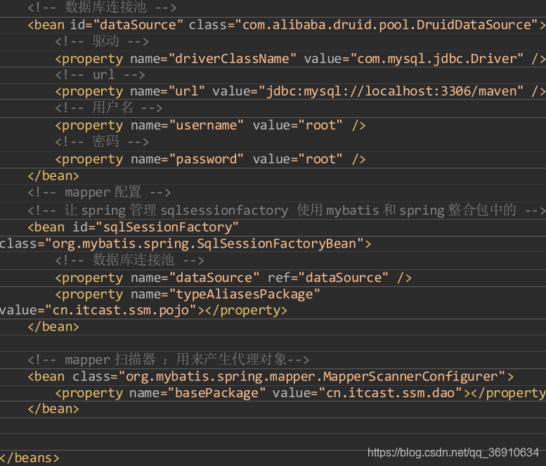Click the url comment line
The height and width of the screenshot is (466, 546).
tap(100, 75)
